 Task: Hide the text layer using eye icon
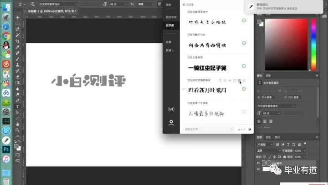[258, 163]
